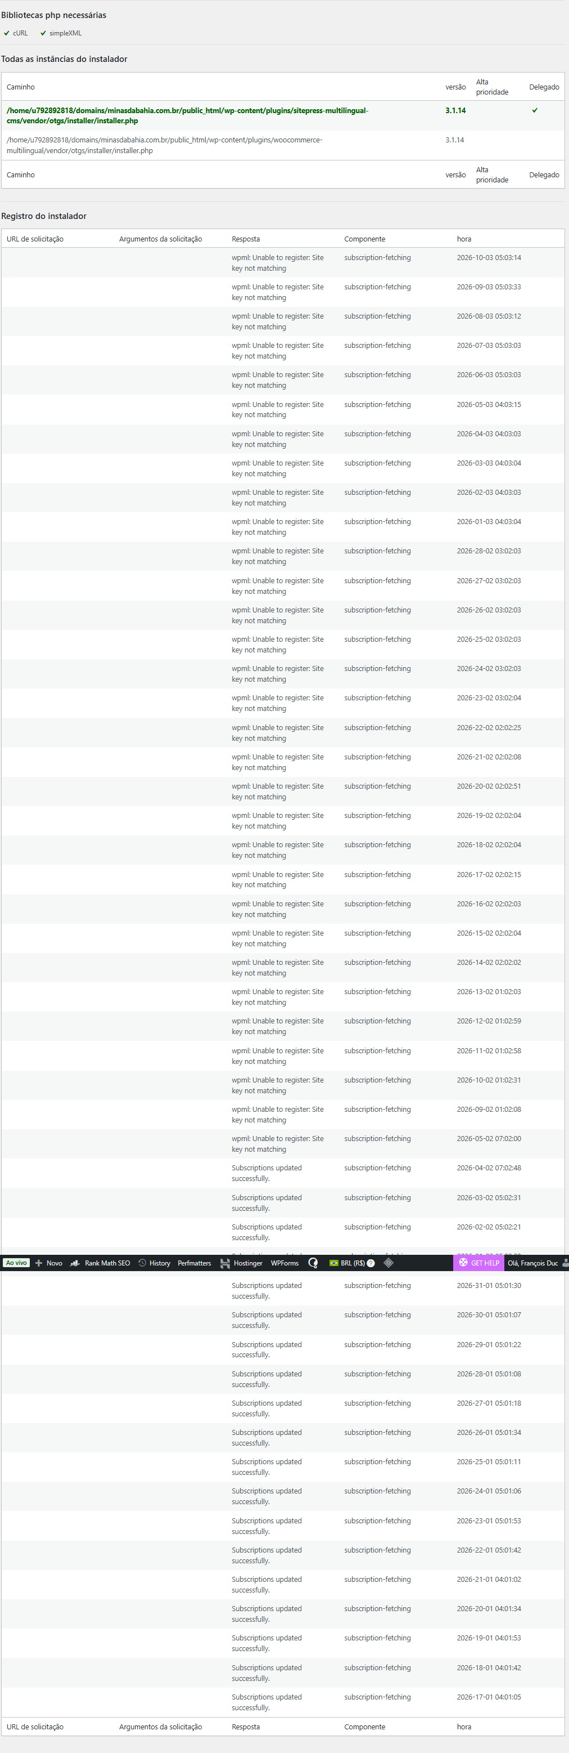Click the cURL checkmark icon
The width and height of the screenshot is (569, 1753).
[x=7, y=33]
